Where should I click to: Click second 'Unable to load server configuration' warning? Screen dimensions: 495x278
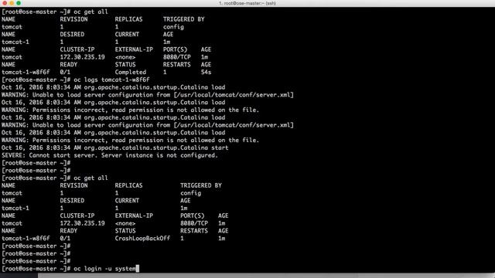148,125
